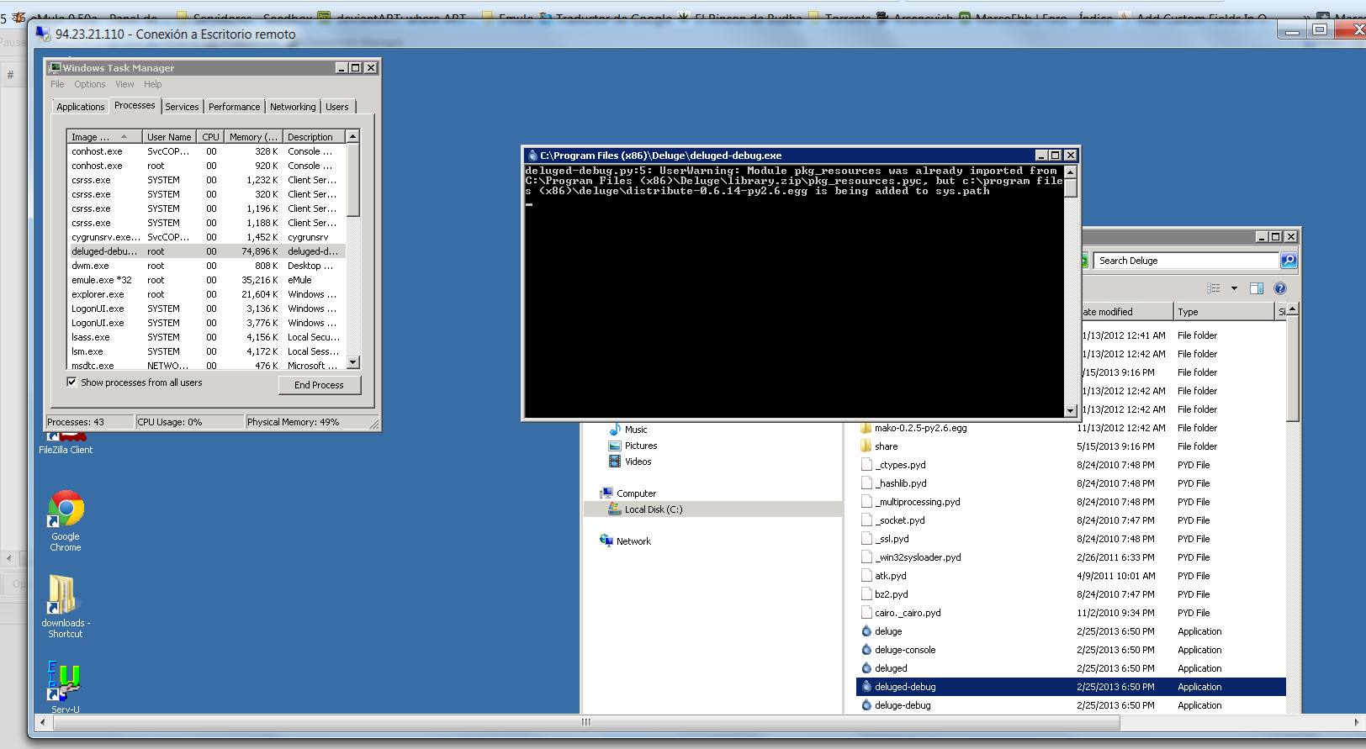Viewport: 1366px width, 749px height.
Task: Switch to Performance tab
Action: click(235, 107)
